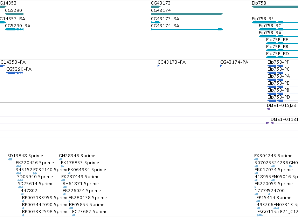Select the Eip75B-RB transcript label
Image resolution: width=298 pixels, height=217 pixels.
coord(277,47)
